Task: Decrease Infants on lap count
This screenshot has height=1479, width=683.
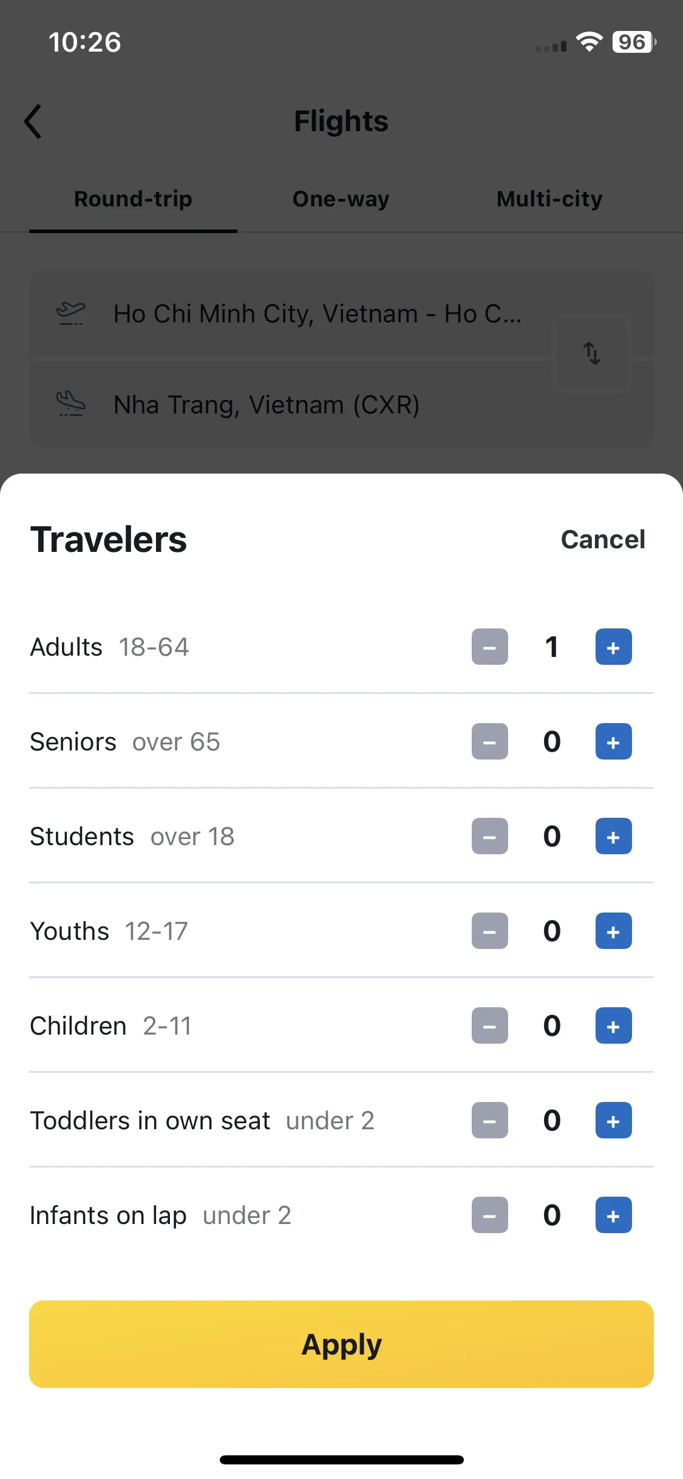Action: [489, 1215]
